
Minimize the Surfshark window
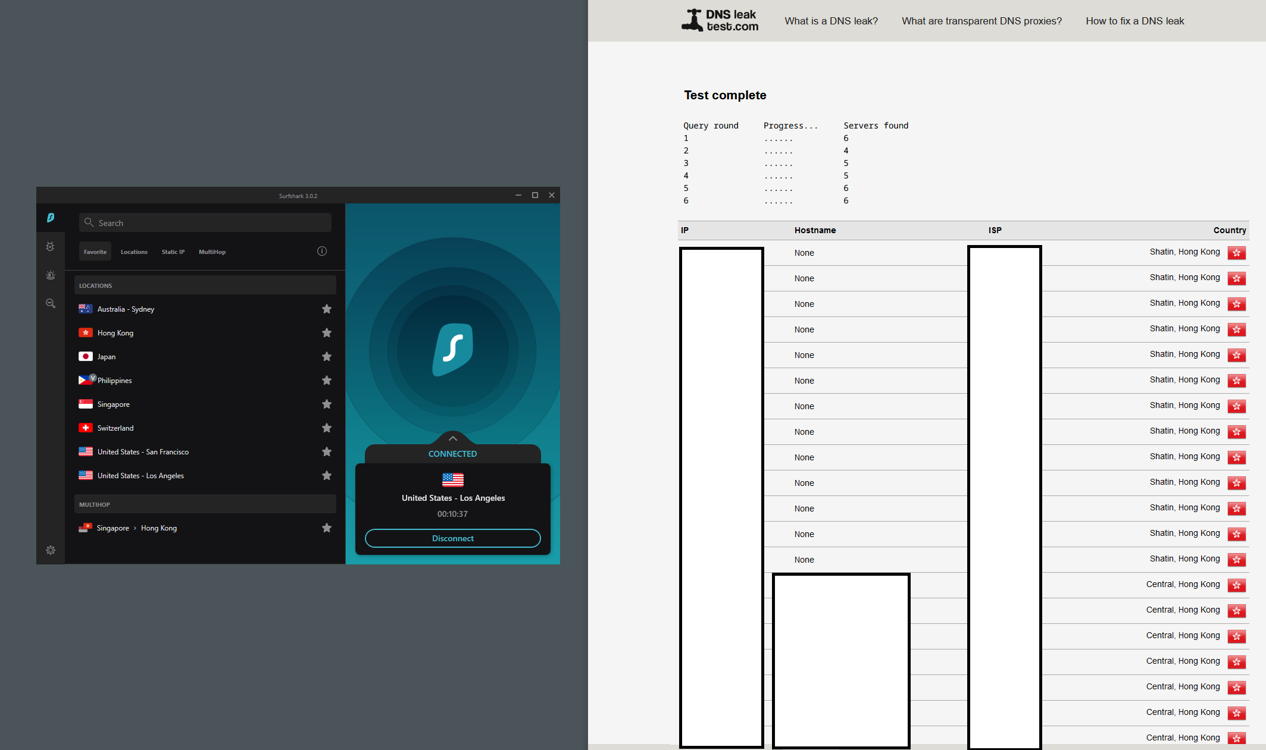point(518,195)
